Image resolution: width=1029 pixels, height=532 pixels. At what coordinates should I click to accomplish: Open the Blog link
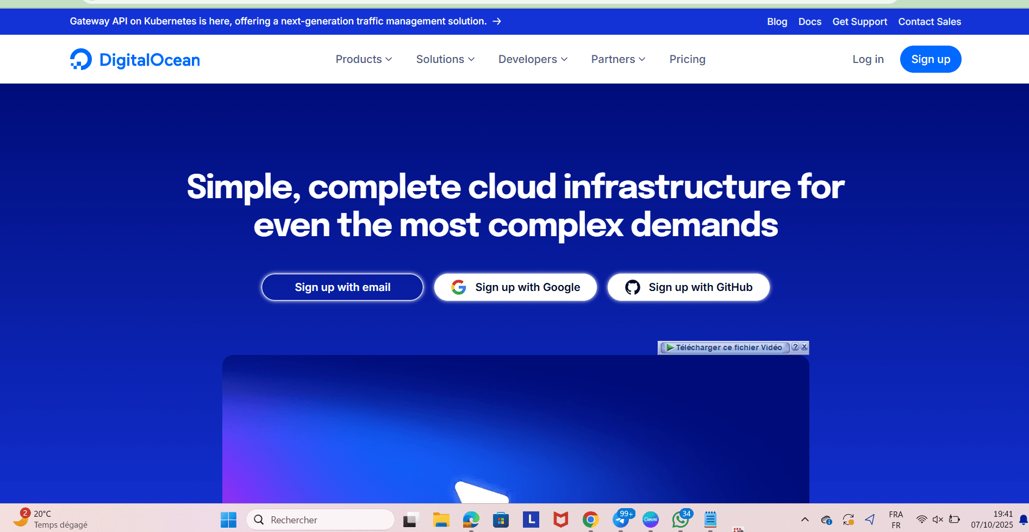click(777, 22)
